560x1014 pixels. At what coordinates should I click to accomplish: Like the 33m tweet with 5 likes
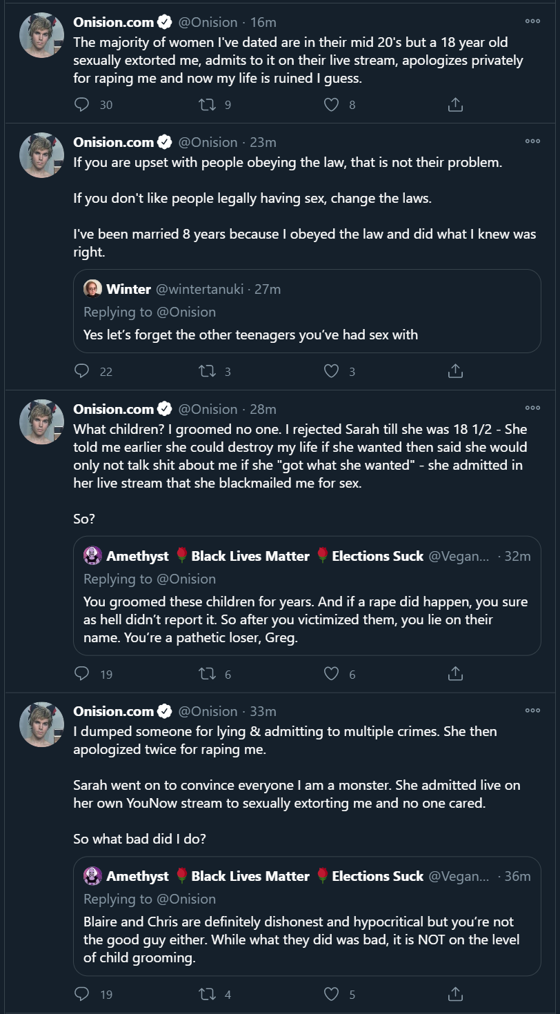[x=332, y=994]
